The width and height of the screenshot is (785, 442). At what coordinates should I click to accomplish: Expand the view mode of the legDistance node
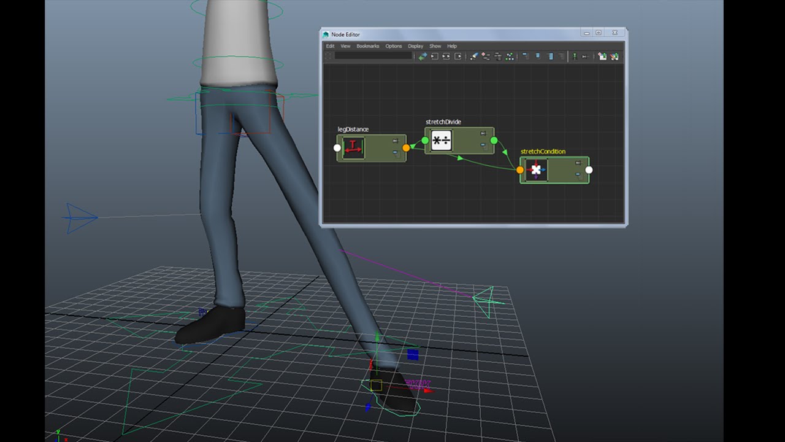(396, 153)
